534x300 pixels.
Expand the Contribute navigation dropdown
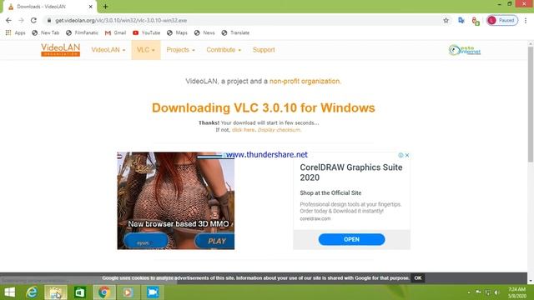click(x=224, y=50)
